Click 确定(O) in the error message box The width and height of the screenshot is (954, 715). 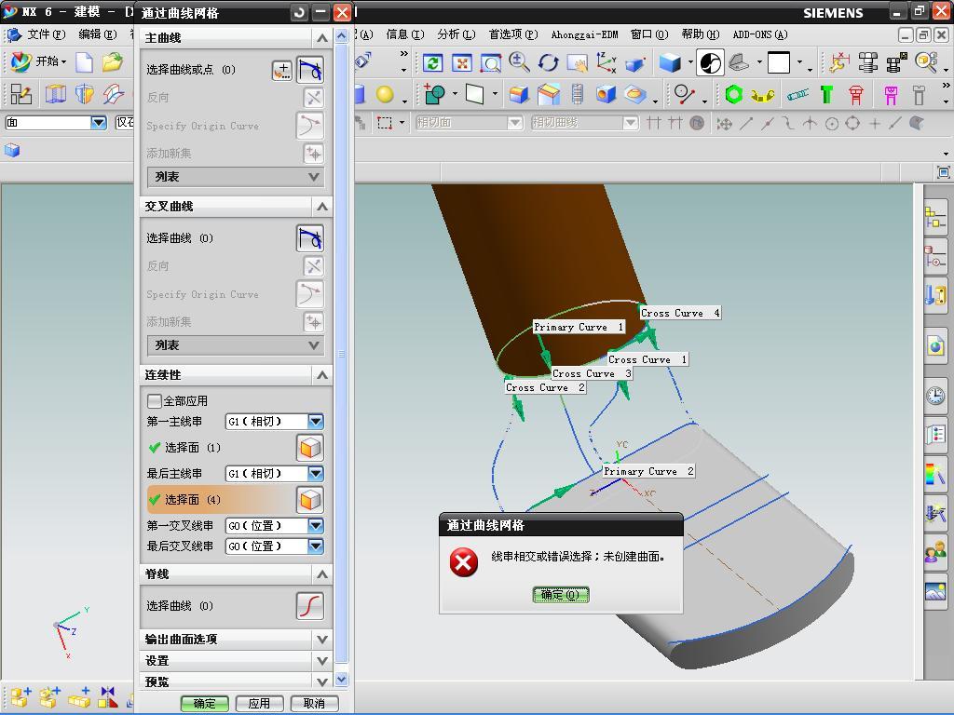[560, 595]
